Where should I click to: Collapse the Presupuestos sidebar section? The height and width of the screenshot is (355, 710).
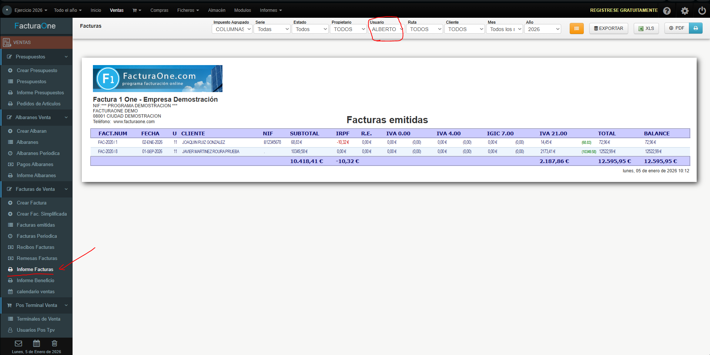coord(36,57)
